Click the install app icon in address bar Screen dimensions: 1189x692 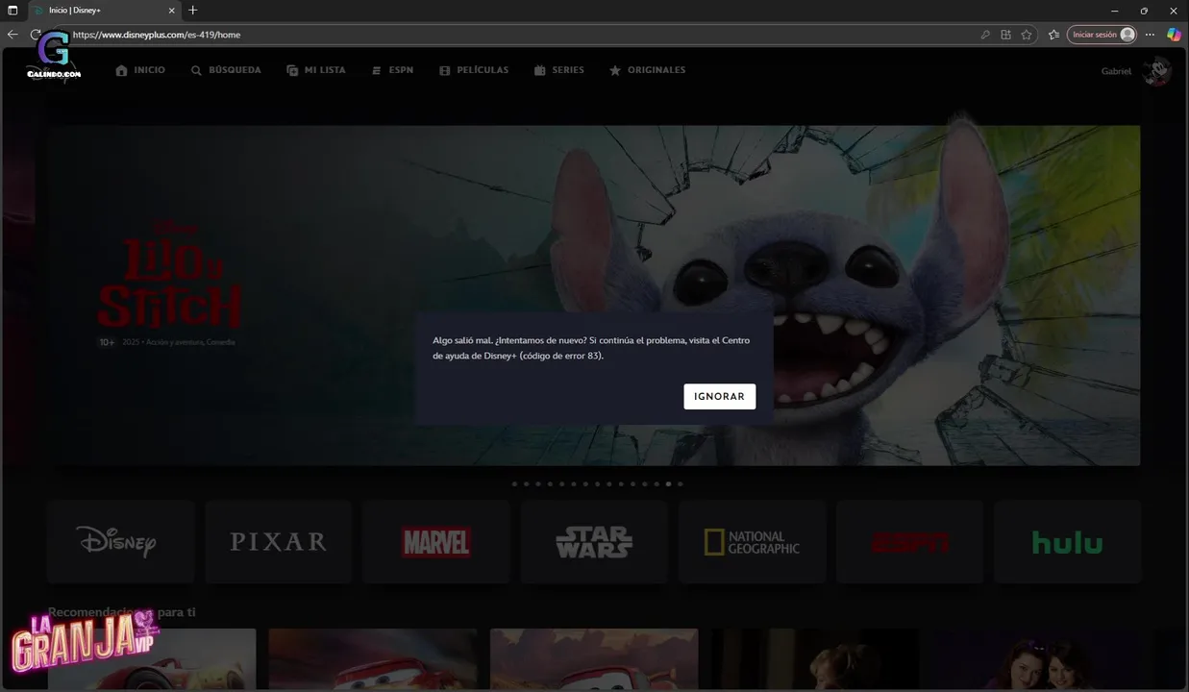point(1005,35)
